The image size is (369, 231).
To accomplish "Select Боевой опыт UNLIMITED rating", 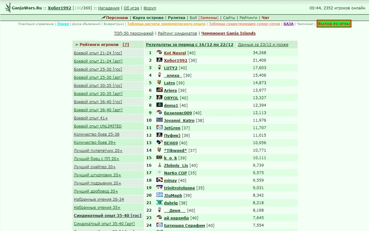I will pyautogui.click(x=98, y=126).
